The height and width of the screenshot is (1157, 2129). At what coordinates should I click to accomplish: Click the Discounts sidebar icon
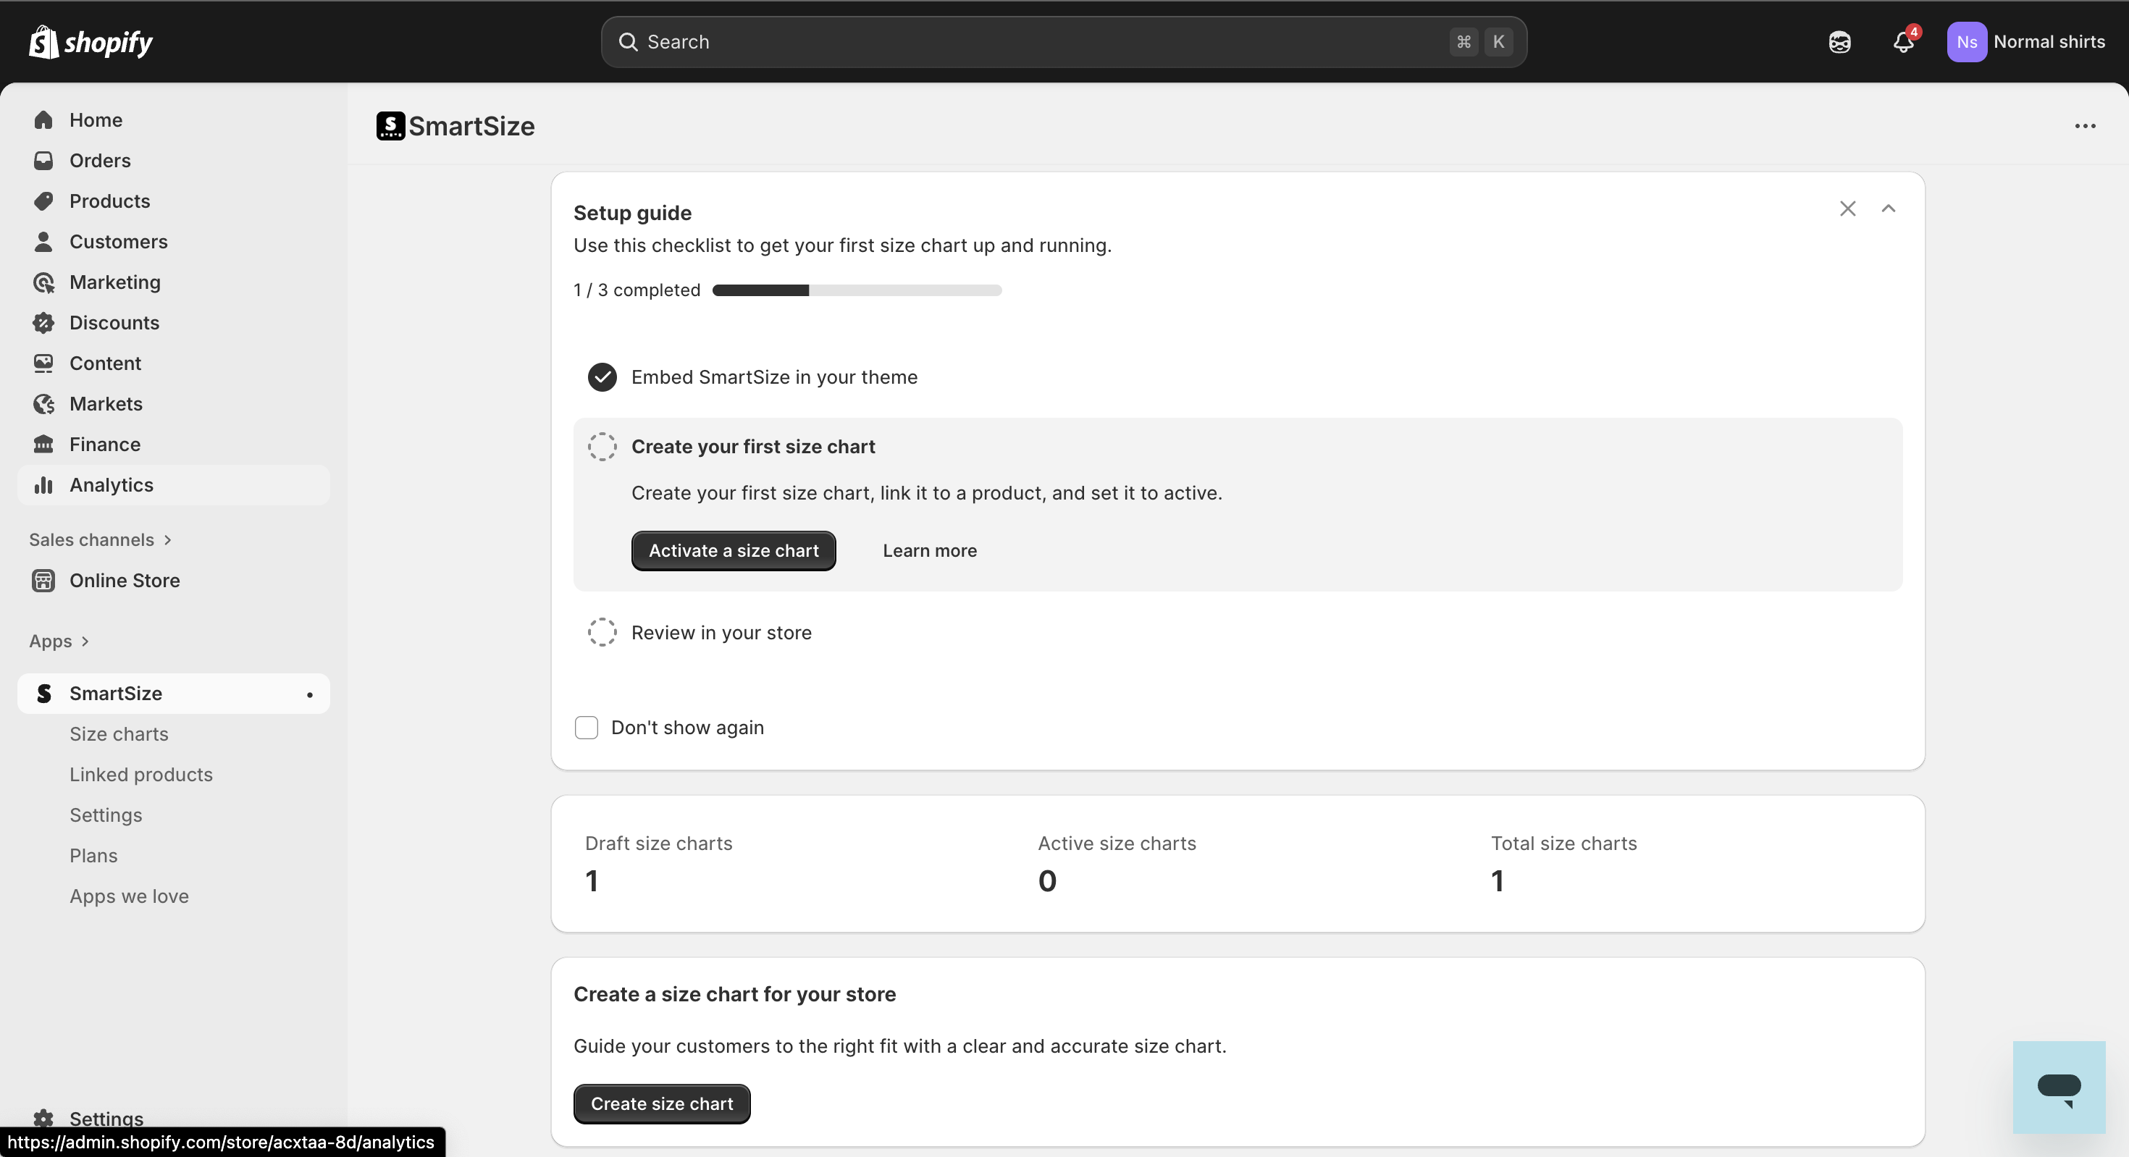point(43,323)
